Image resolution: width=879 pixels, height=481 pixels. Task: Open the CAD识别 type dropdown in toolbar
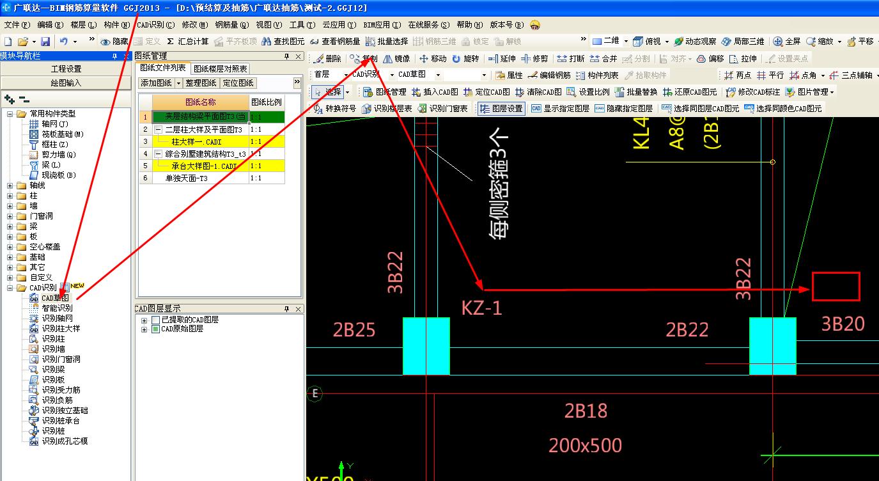(392, 75)
